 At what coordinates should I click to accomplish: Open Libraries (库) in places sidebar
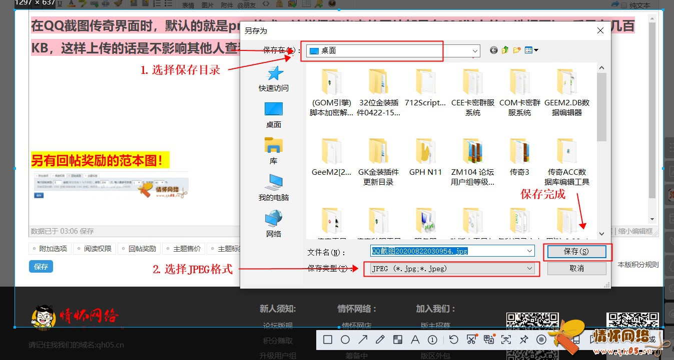tap(274, 152)
